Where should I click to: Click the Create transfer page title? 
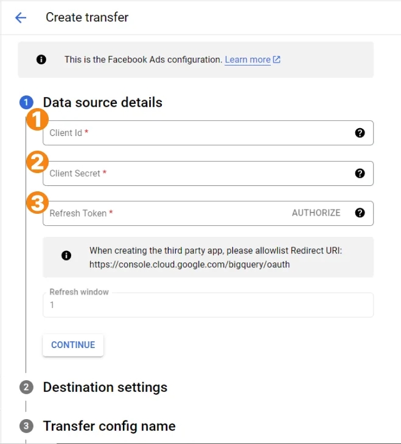point(87,17)
